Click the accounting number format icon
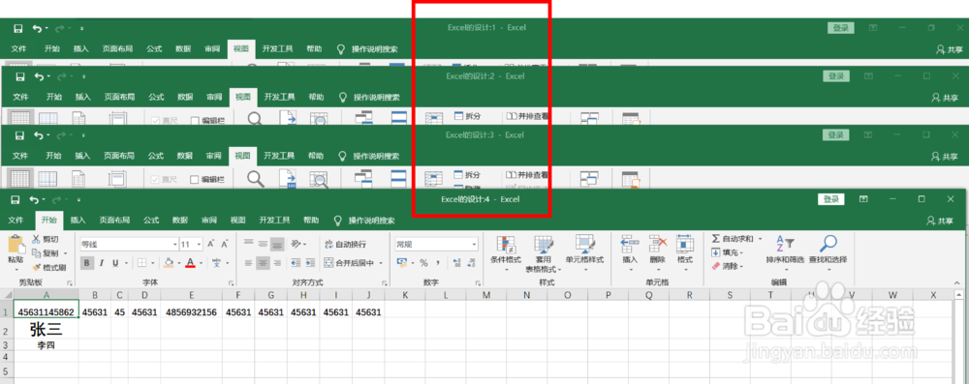Viewport: 969px width, 384px height. tap(402, 263)
